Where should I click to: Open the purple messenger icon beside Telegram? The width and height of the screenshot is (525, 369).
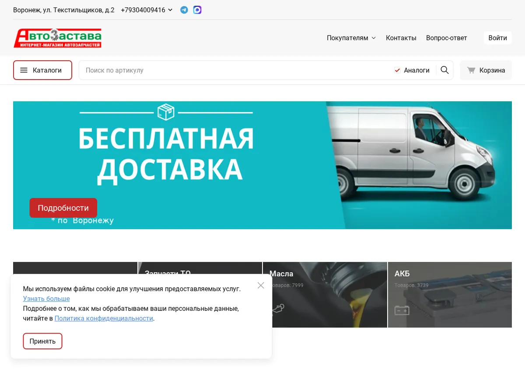[x=197, y=10]
